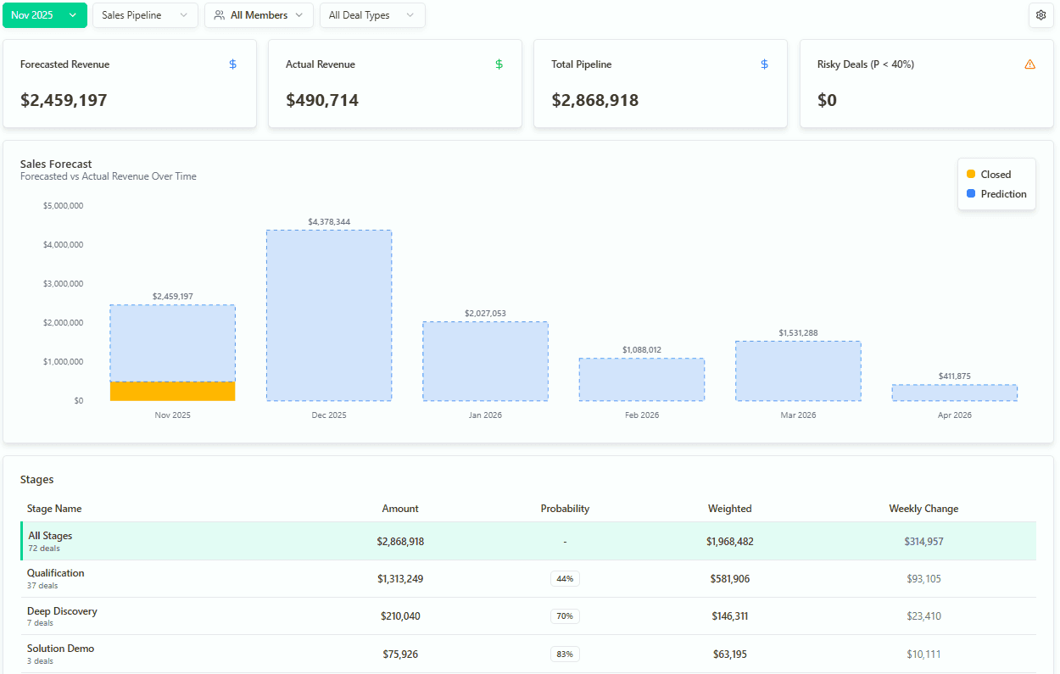
Task: Toggle the Closed legend entry
Action: coord(989,175)
